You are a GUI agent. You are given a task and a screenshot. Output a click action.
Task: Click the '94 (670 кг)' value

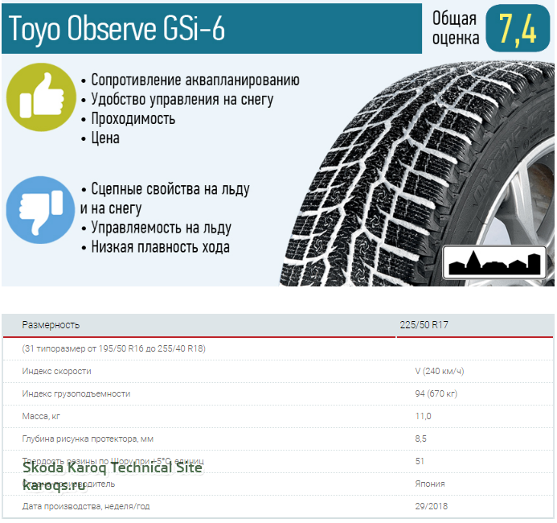(x=436, y=393)
